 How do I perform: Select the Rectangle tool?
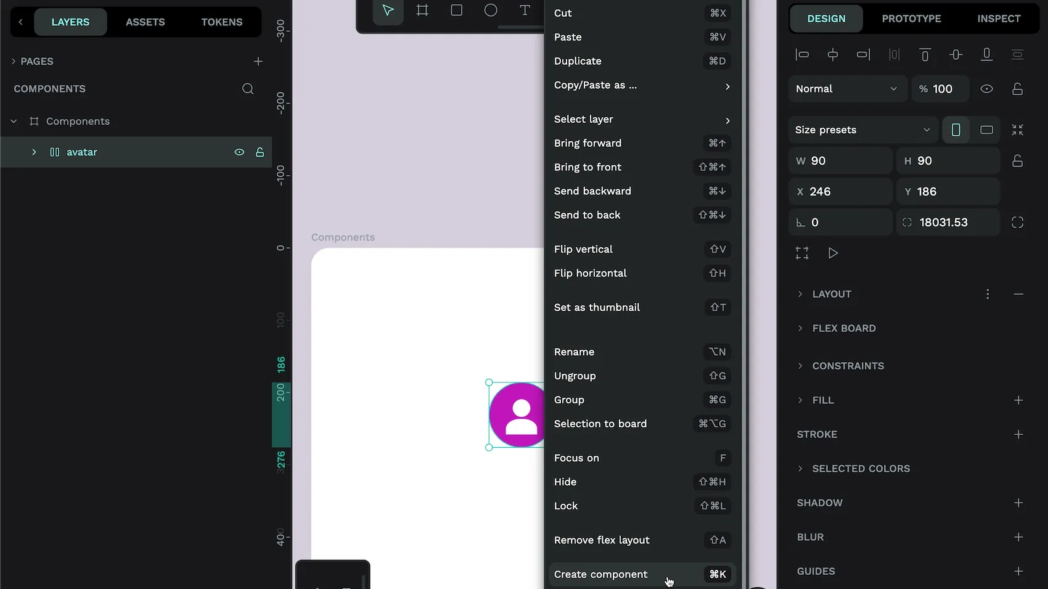(x=456, y=10)
